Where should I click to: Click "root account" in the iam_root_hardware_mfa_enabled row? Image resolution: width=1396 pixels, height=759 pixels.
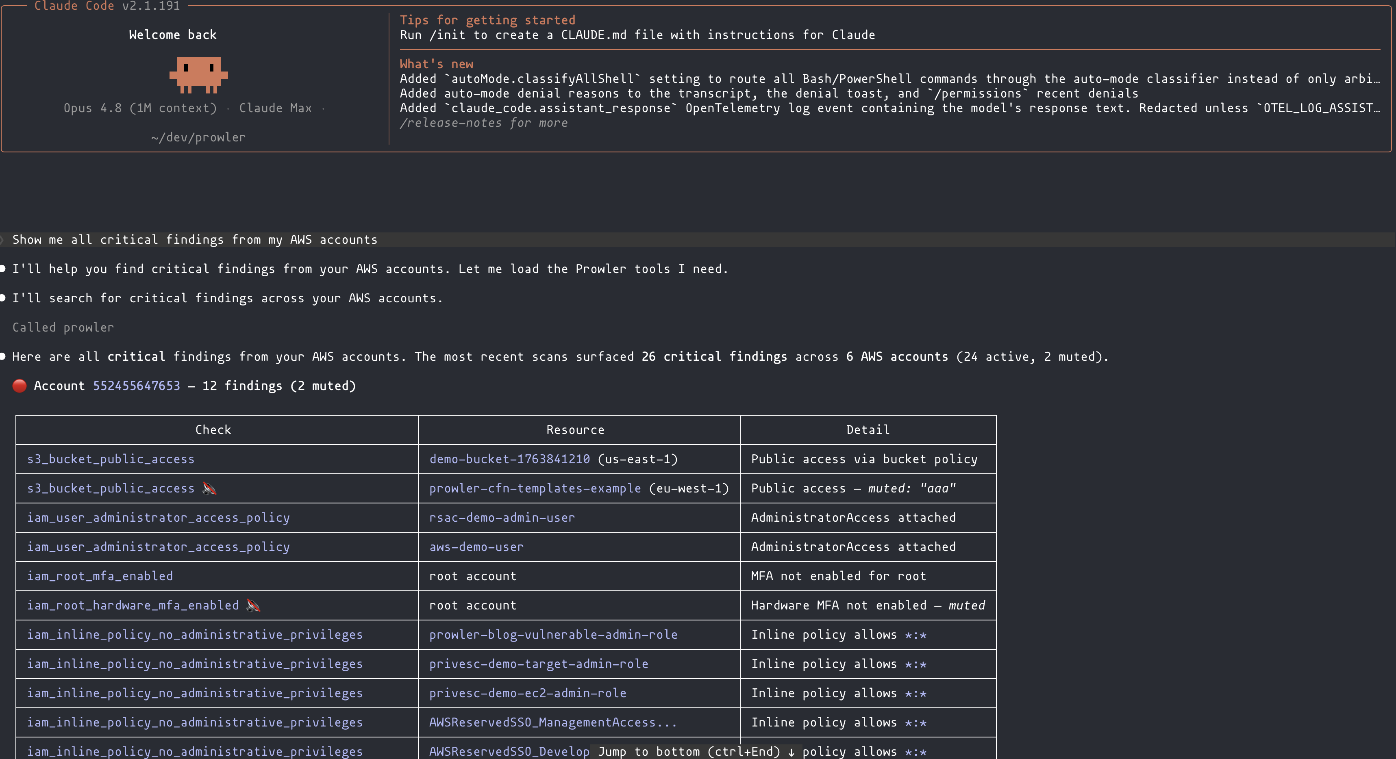pyautogui.click(x=472, y=605)
